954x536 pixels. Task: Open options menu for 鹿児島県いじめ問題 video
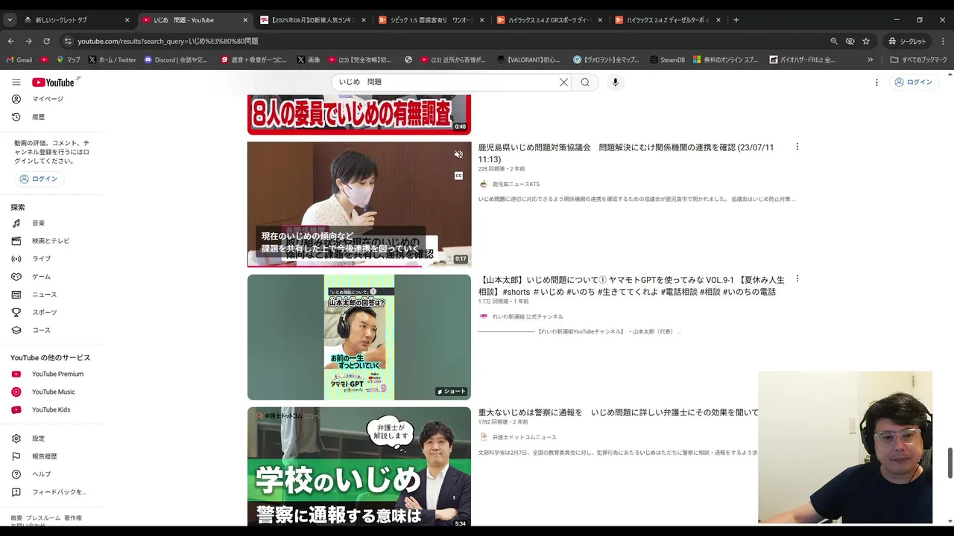coord(797,147)
